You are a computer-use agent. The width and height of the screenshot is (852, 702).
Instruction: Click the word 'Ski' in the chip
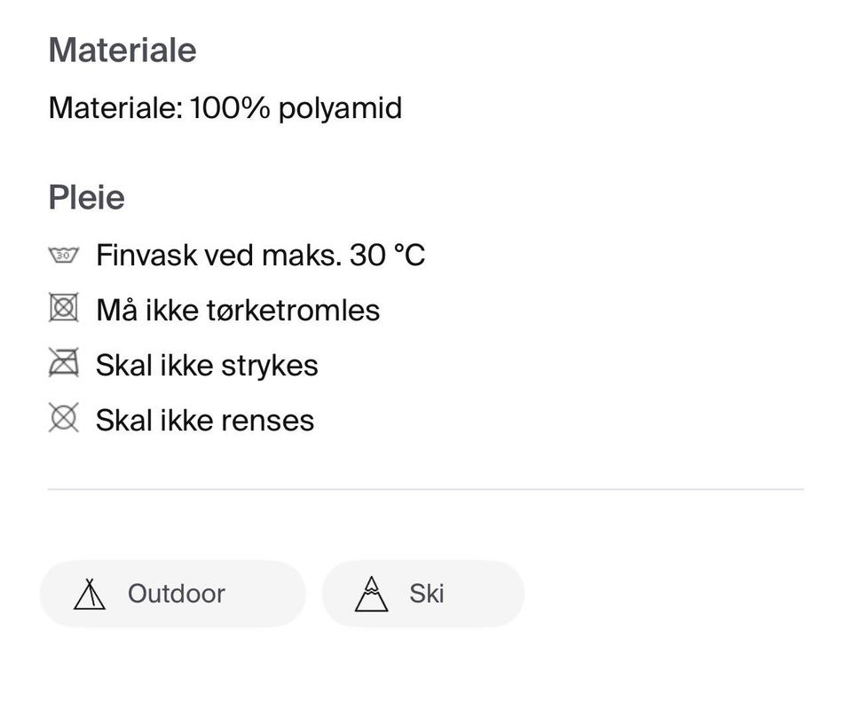point(426,594)
